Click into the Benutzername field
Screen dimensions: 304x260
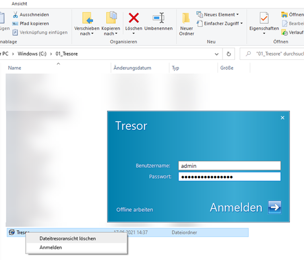pos(229,165)
